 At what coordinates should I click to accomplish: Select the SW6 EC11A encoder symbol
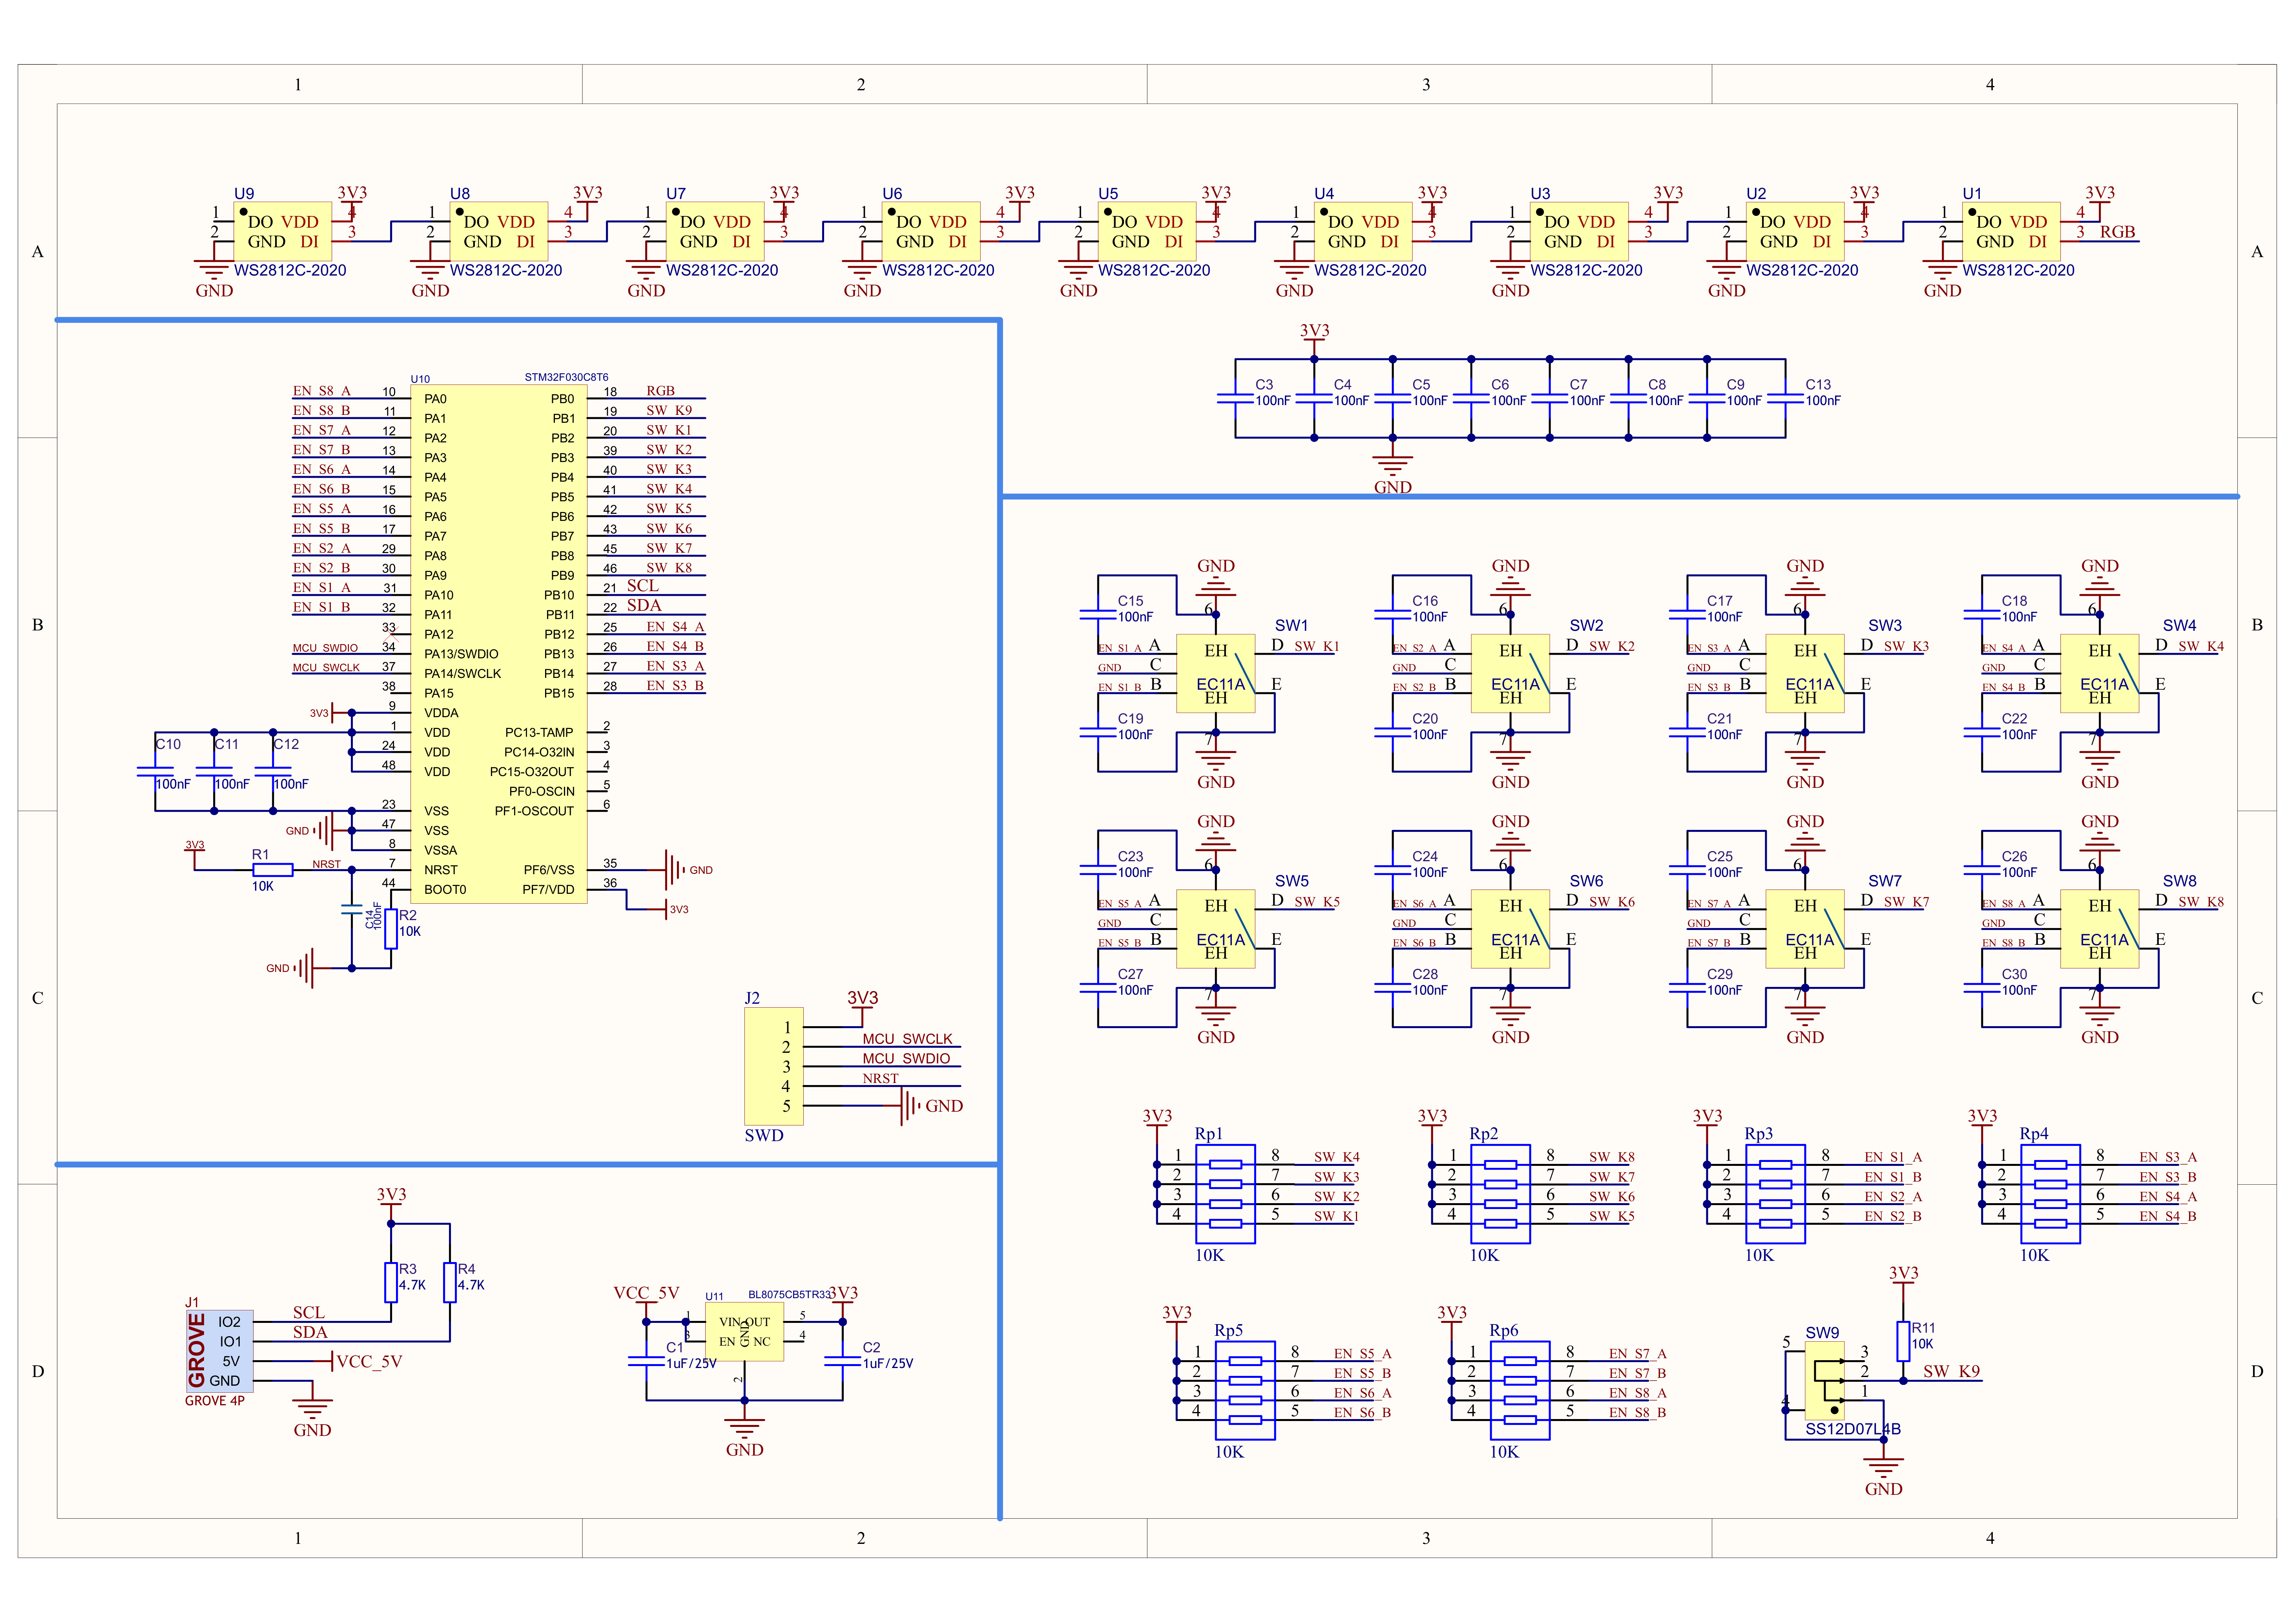[x=1511, y=929]
